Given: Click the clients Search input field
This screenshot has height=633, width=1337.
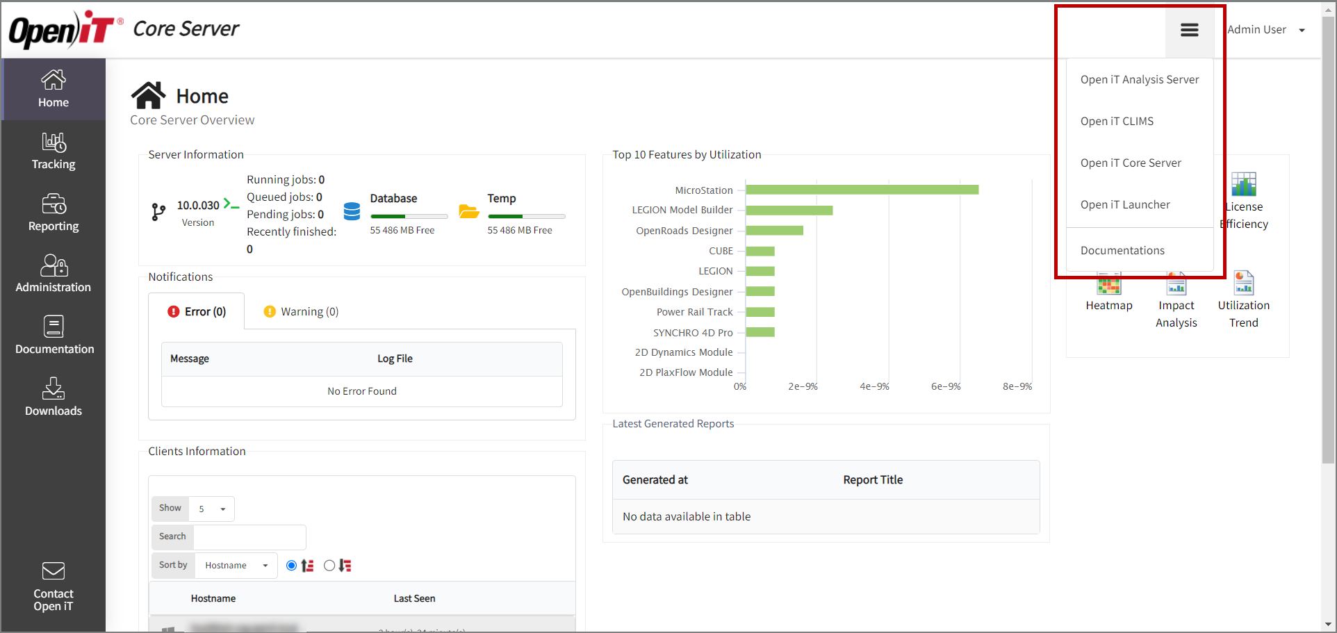Looking at the screenshot, I should [x=249, y=537].
